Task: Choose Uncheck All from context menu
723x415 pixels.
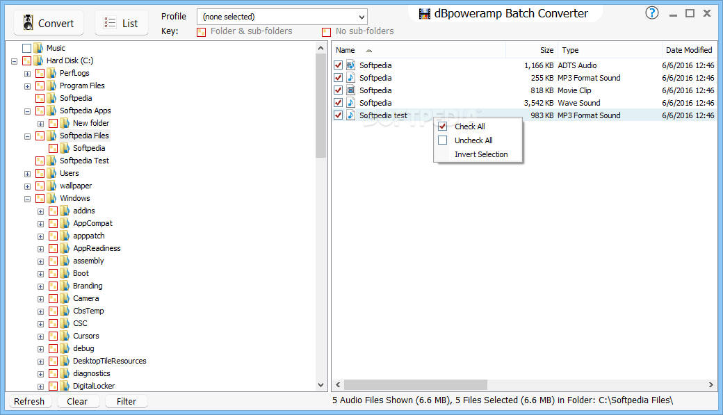Action: [x=478, y=140]
